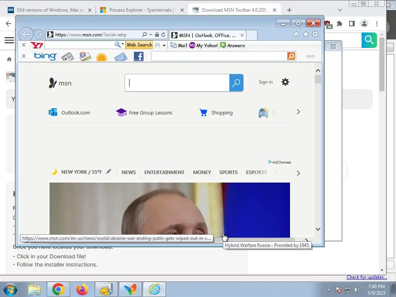Open the Bing toolbar maps icon
396x297 pixels.
85,56
